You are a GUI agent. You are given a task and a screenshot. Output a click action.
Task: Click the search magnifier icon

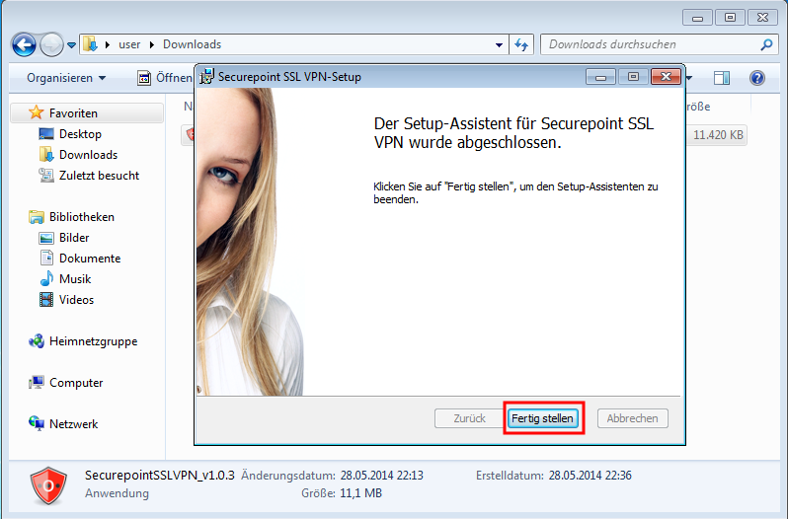[x=766, y=44]
